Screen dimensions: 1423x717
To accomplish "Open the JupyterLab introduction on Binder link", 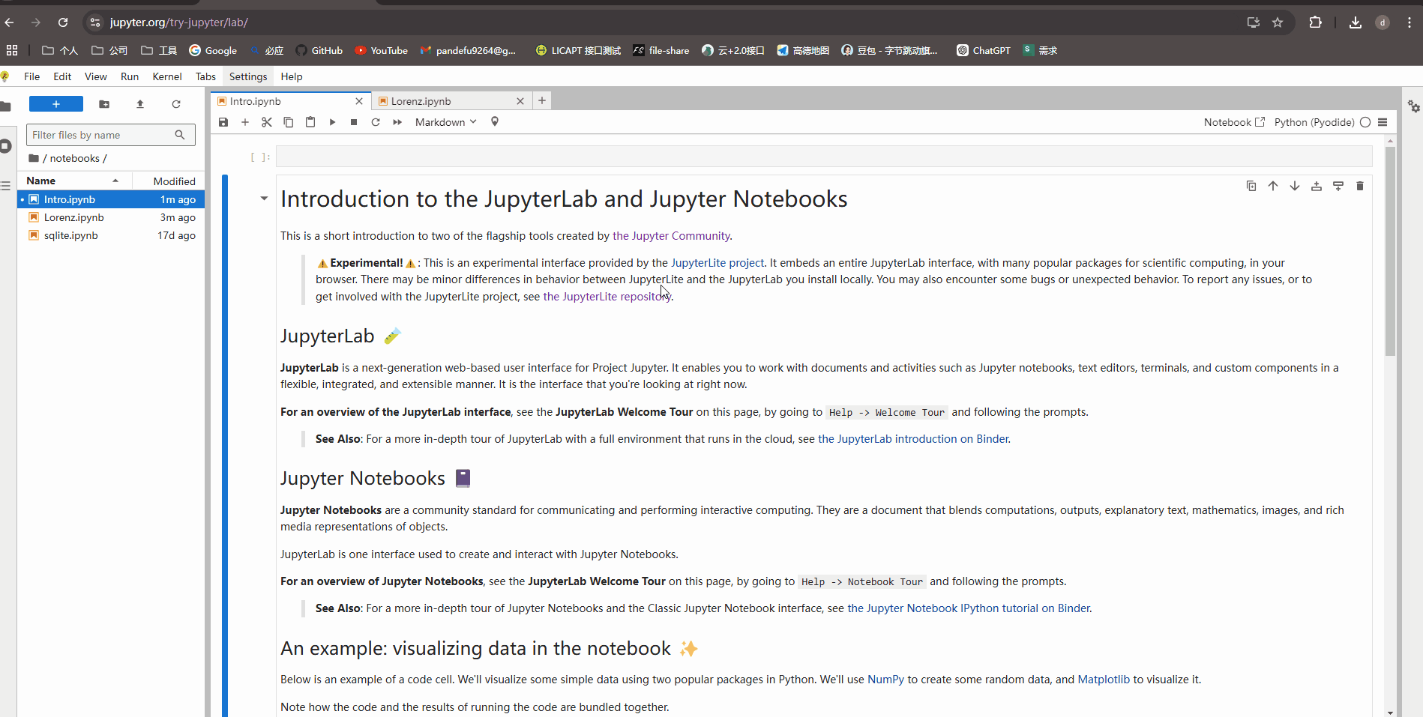I will [913, 439].
